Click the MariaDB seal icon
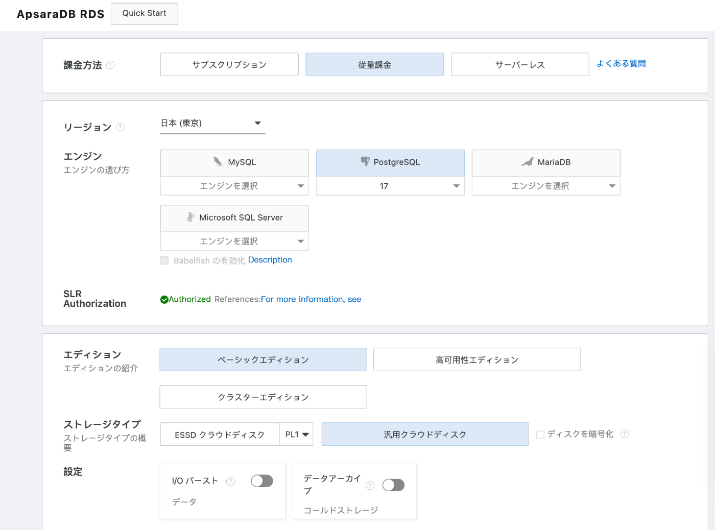Image resolution: width=715 pixels, height=530 pixels. [528, 162]
